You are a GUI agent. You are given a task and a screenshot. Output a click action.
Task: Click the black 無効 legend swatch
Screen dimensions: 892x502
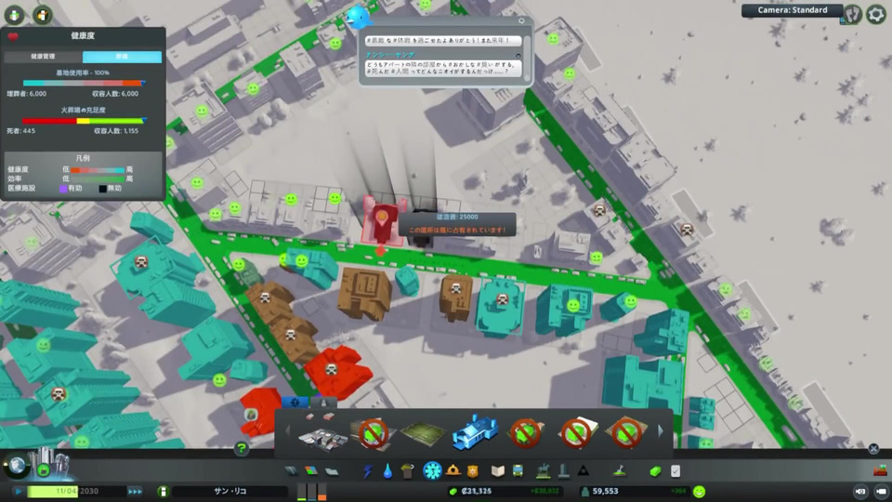tap(102, 189)
